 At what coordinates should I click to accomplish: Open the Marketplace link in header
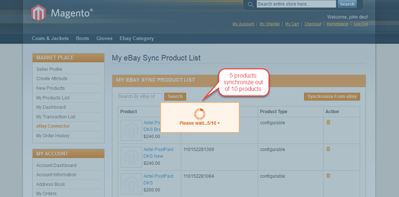(337, 24)
